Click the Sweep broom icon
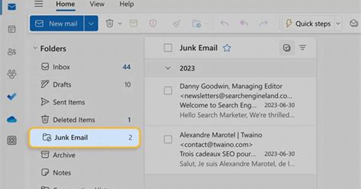This screenshot has height=189, width=361. pyautogui.click(x=176, y=23)
